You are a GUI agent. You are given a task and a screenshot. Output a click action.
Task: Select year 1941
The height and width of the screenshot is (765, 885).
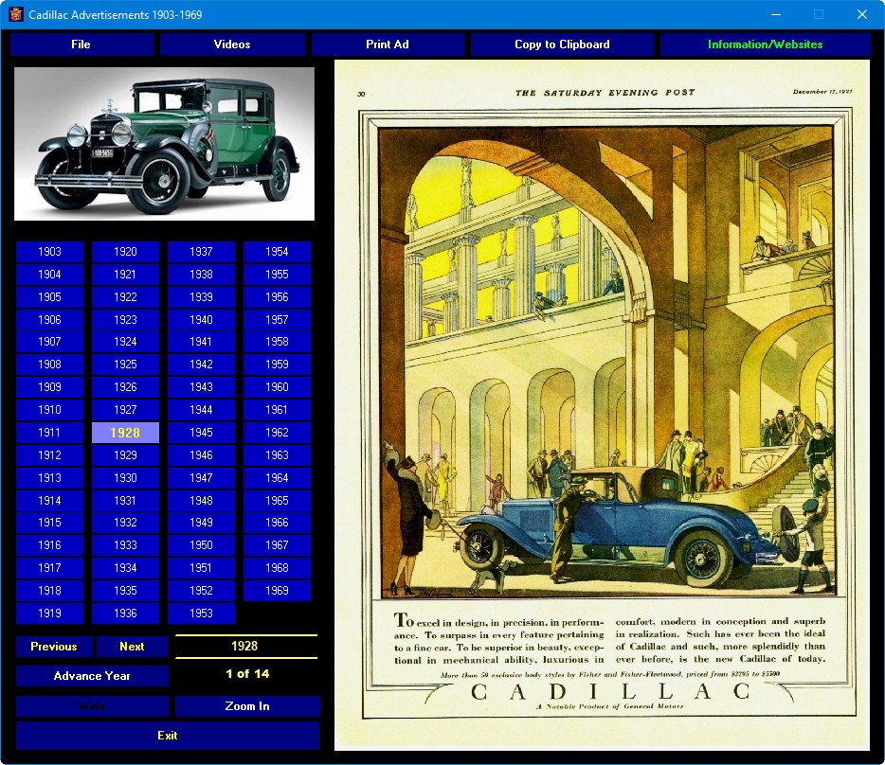click(x=201, y=342)
